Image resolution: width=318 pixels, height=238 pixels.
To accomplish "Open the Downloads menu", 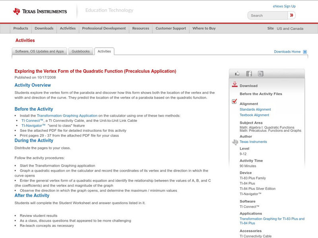I will pyautogui.click(x=44, y=28).
